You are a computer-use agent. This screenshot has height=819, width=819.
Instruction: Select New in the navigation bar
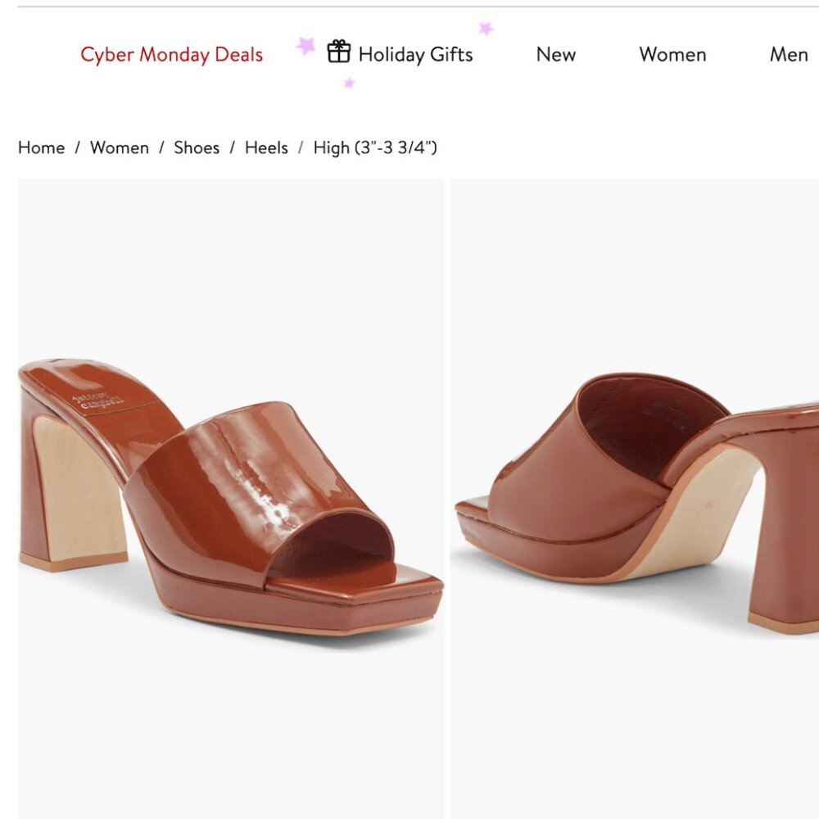coord(556,54)
